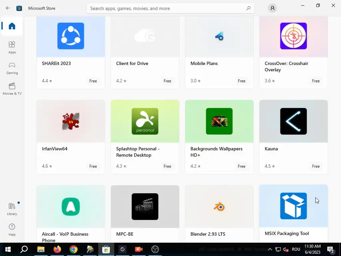Screen dimensions: 341x256
Task: Click the MSIX Packaging Tool icon
Action: pos(293,206)
